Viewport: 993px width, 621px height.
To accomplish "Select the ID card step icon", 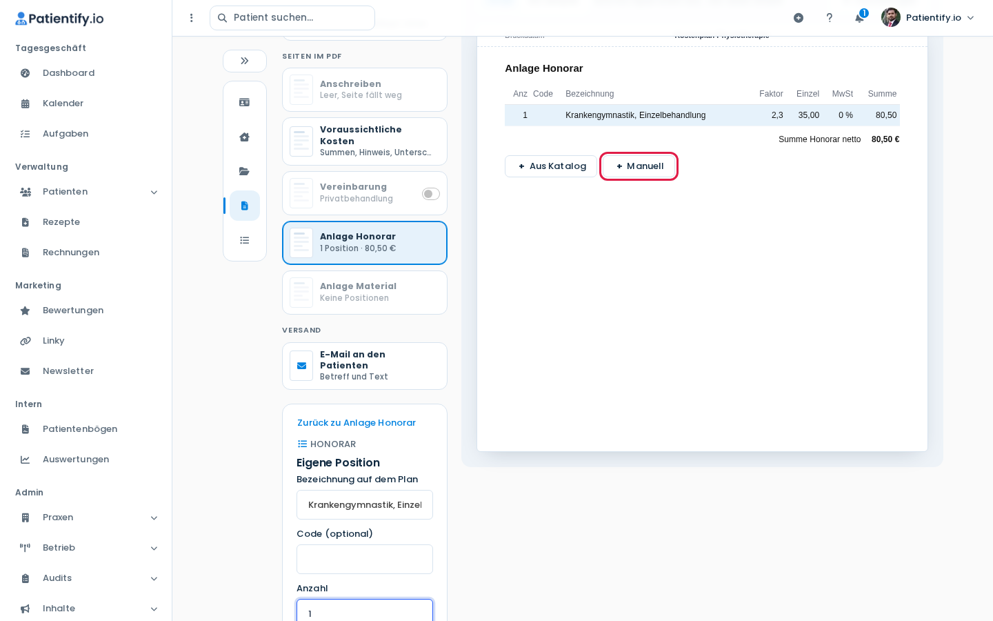I will coord(244,102).
